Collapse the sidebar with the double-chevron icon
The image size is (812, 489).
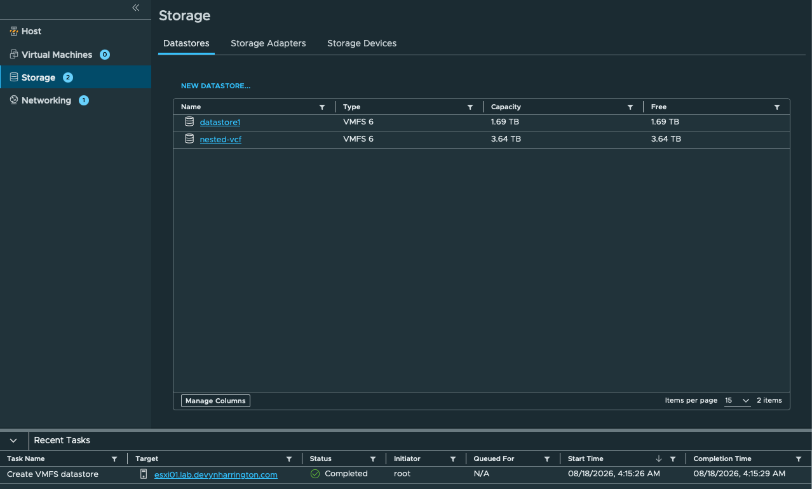click(x=135, y=8)
